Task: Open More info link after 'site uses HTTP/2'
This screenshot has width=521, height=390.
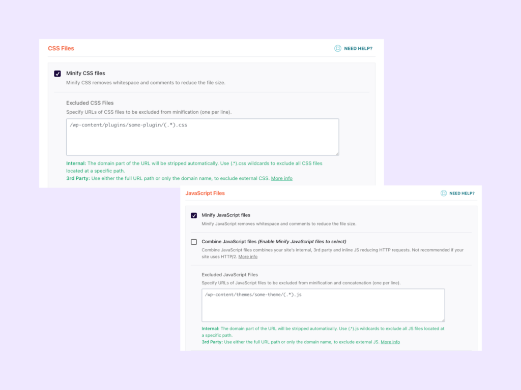Action: (x=248, y=256)
